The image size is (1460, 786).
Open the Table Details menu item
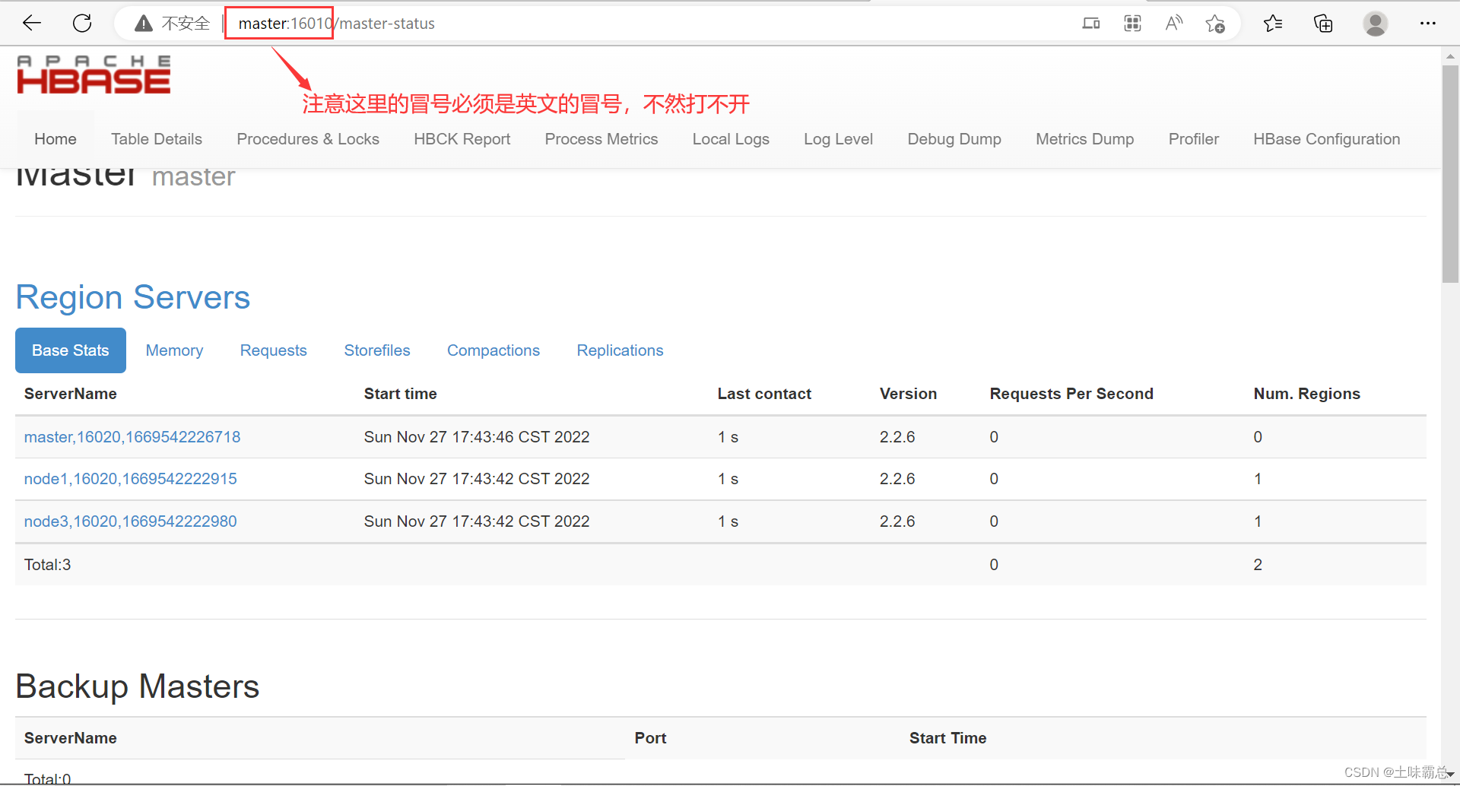[156, 139]
